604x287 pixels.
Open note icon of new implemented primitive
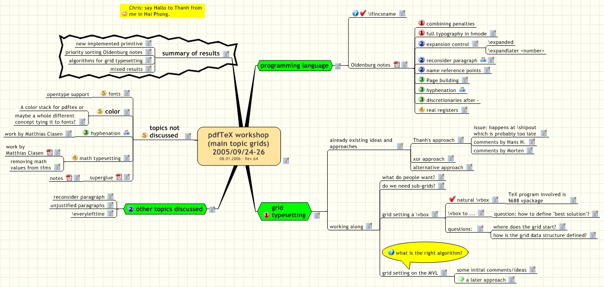coord(148,44)
